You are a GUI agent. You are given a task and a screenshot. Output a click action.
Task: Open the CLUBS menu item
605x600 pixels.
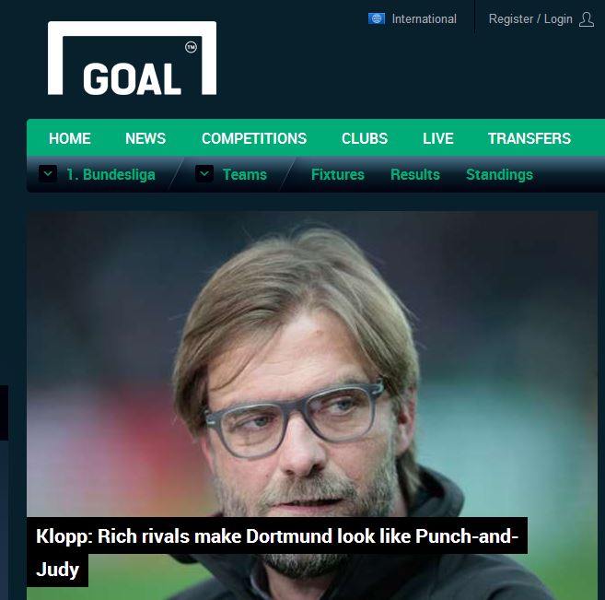(365, 138)
